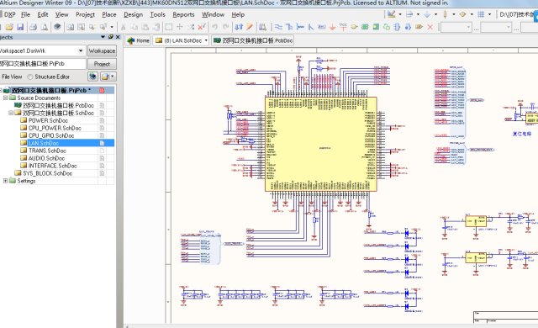
Task: Open the Projects panel options arrow
Action: coord(103,37)
